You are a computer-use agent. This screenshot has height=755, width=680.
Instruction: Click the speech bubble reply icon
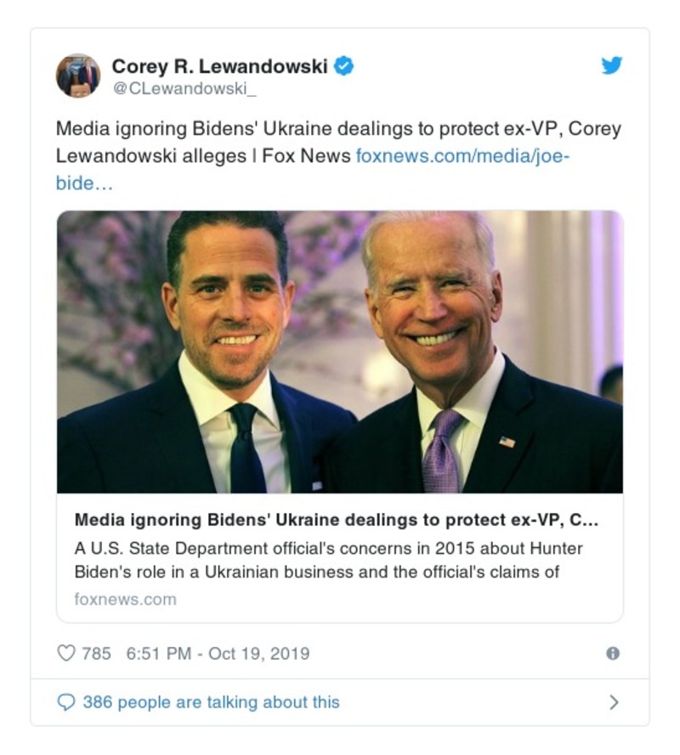pos(65,702)
